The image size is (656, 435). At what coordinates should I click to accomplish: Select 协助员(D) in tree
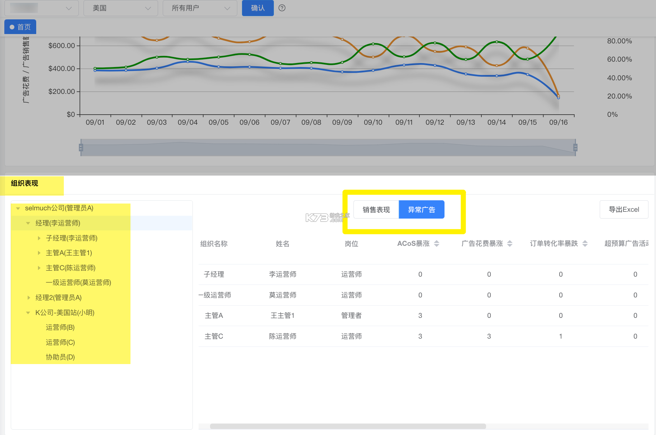tap(60, 357)
